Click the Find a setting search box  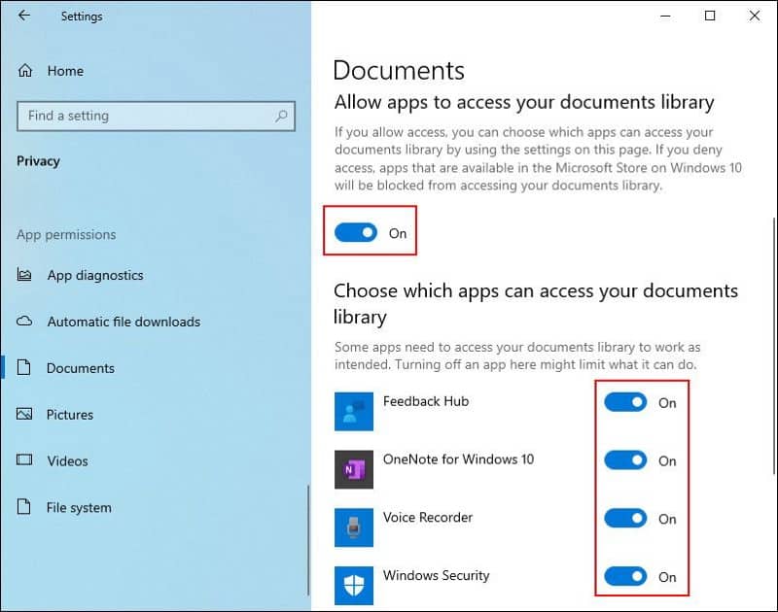pyautogui.click(x=156, y=116)
